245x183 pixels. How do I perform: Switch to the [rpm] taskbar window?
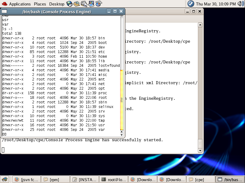point(54,180)
